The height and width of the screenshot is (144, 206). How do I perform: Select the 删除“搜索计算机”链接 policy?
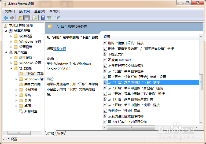[126, 43]
